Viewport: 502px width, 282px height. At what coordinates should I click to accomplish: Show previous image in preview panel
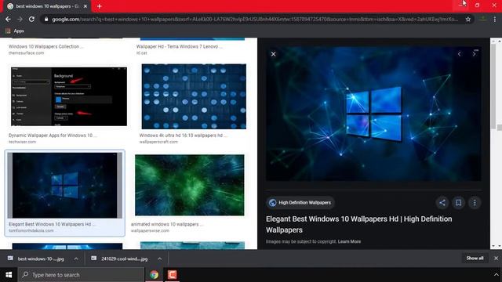pos(460,54)
